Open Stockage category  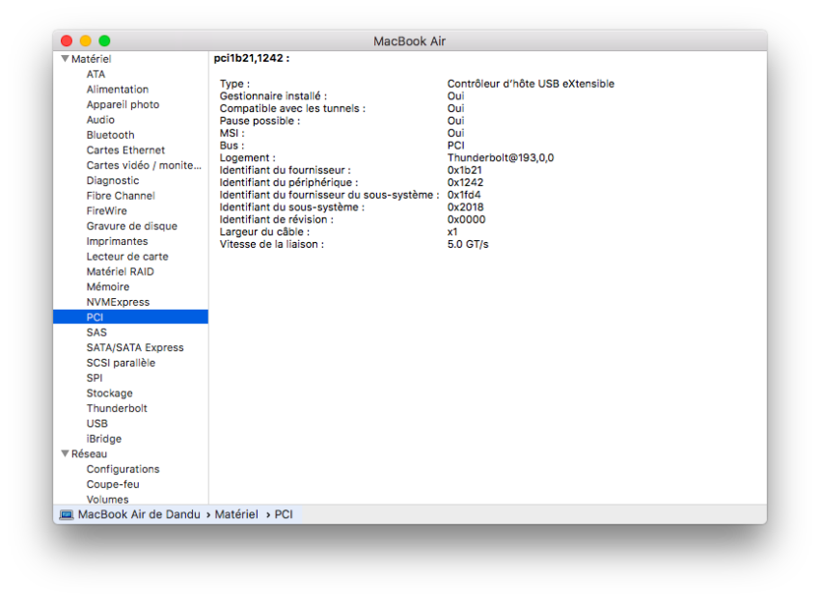pos(109,393)
